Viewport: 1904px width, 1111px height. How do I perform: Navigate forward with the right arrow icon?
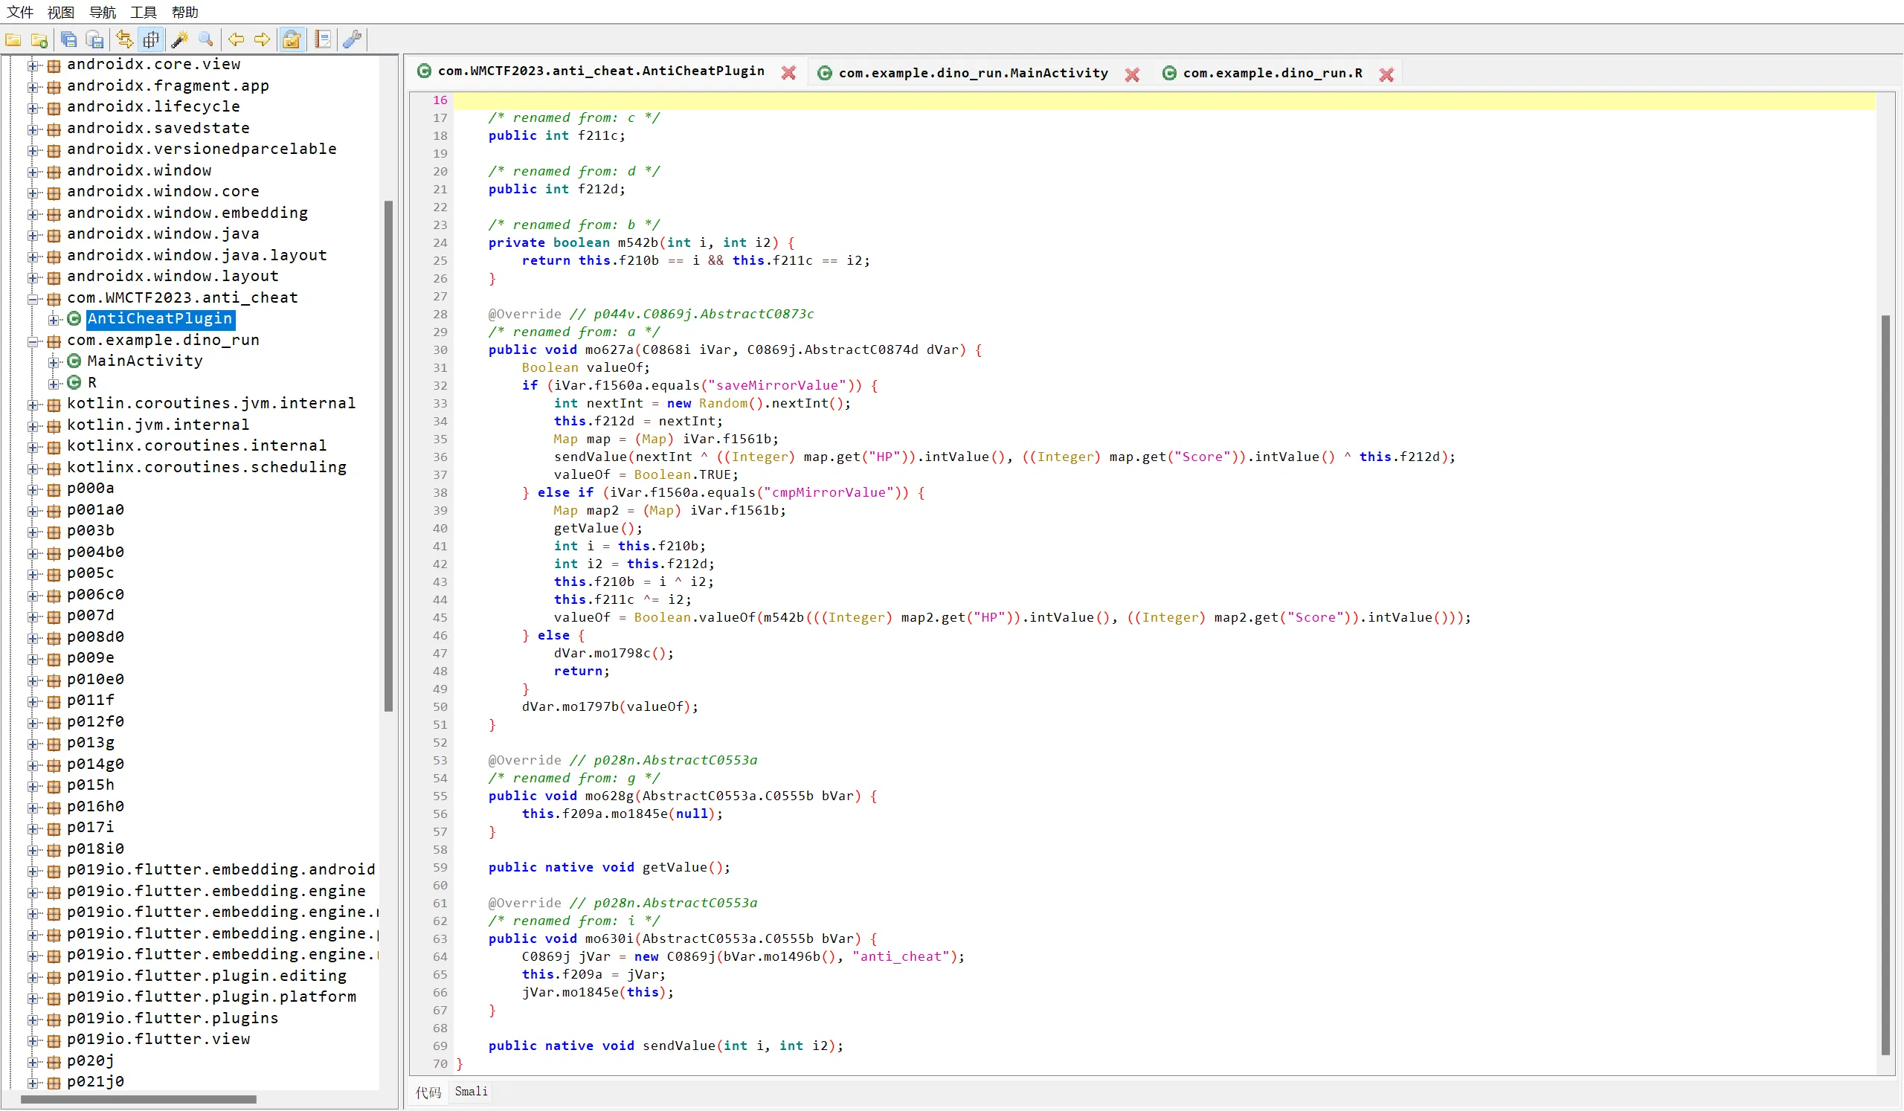pyautogui.click(x=263, y=39)
